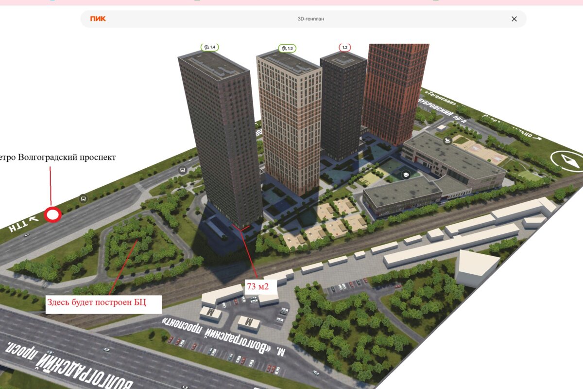Image resolution: width=583 pixels, height=389 pixels.
Task: Open the school graduation-cap marker
Action: click(x=405, y=175)
